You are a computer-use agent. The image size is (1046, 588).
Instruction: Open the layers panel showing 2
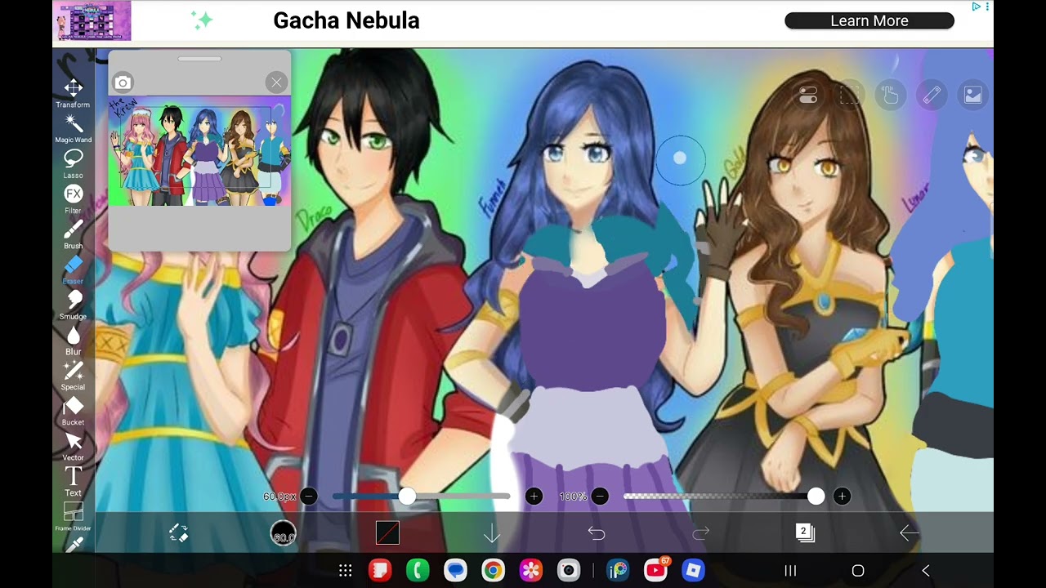point(805,533)
